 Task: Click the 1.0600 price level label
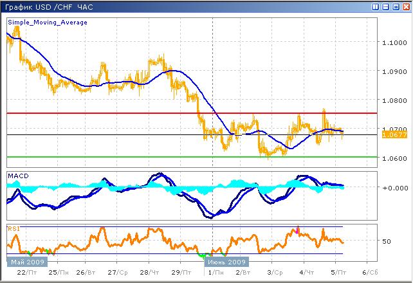(392, 158)
